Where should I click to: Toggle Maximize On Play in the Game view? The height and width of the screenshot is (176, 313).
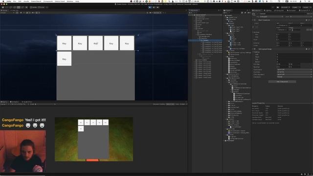(159, 104)
